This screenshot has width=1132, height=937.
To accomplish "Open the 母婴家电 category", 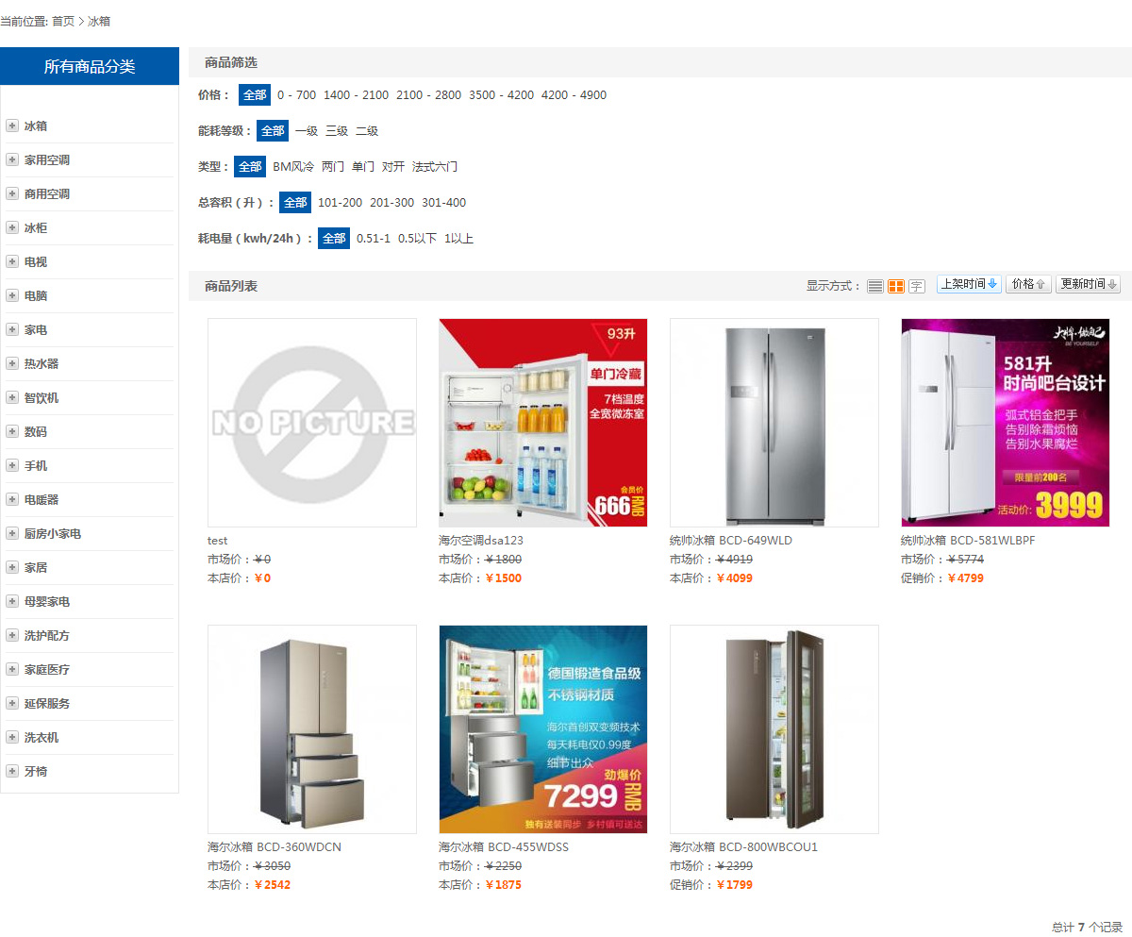I will pos(47,601).
